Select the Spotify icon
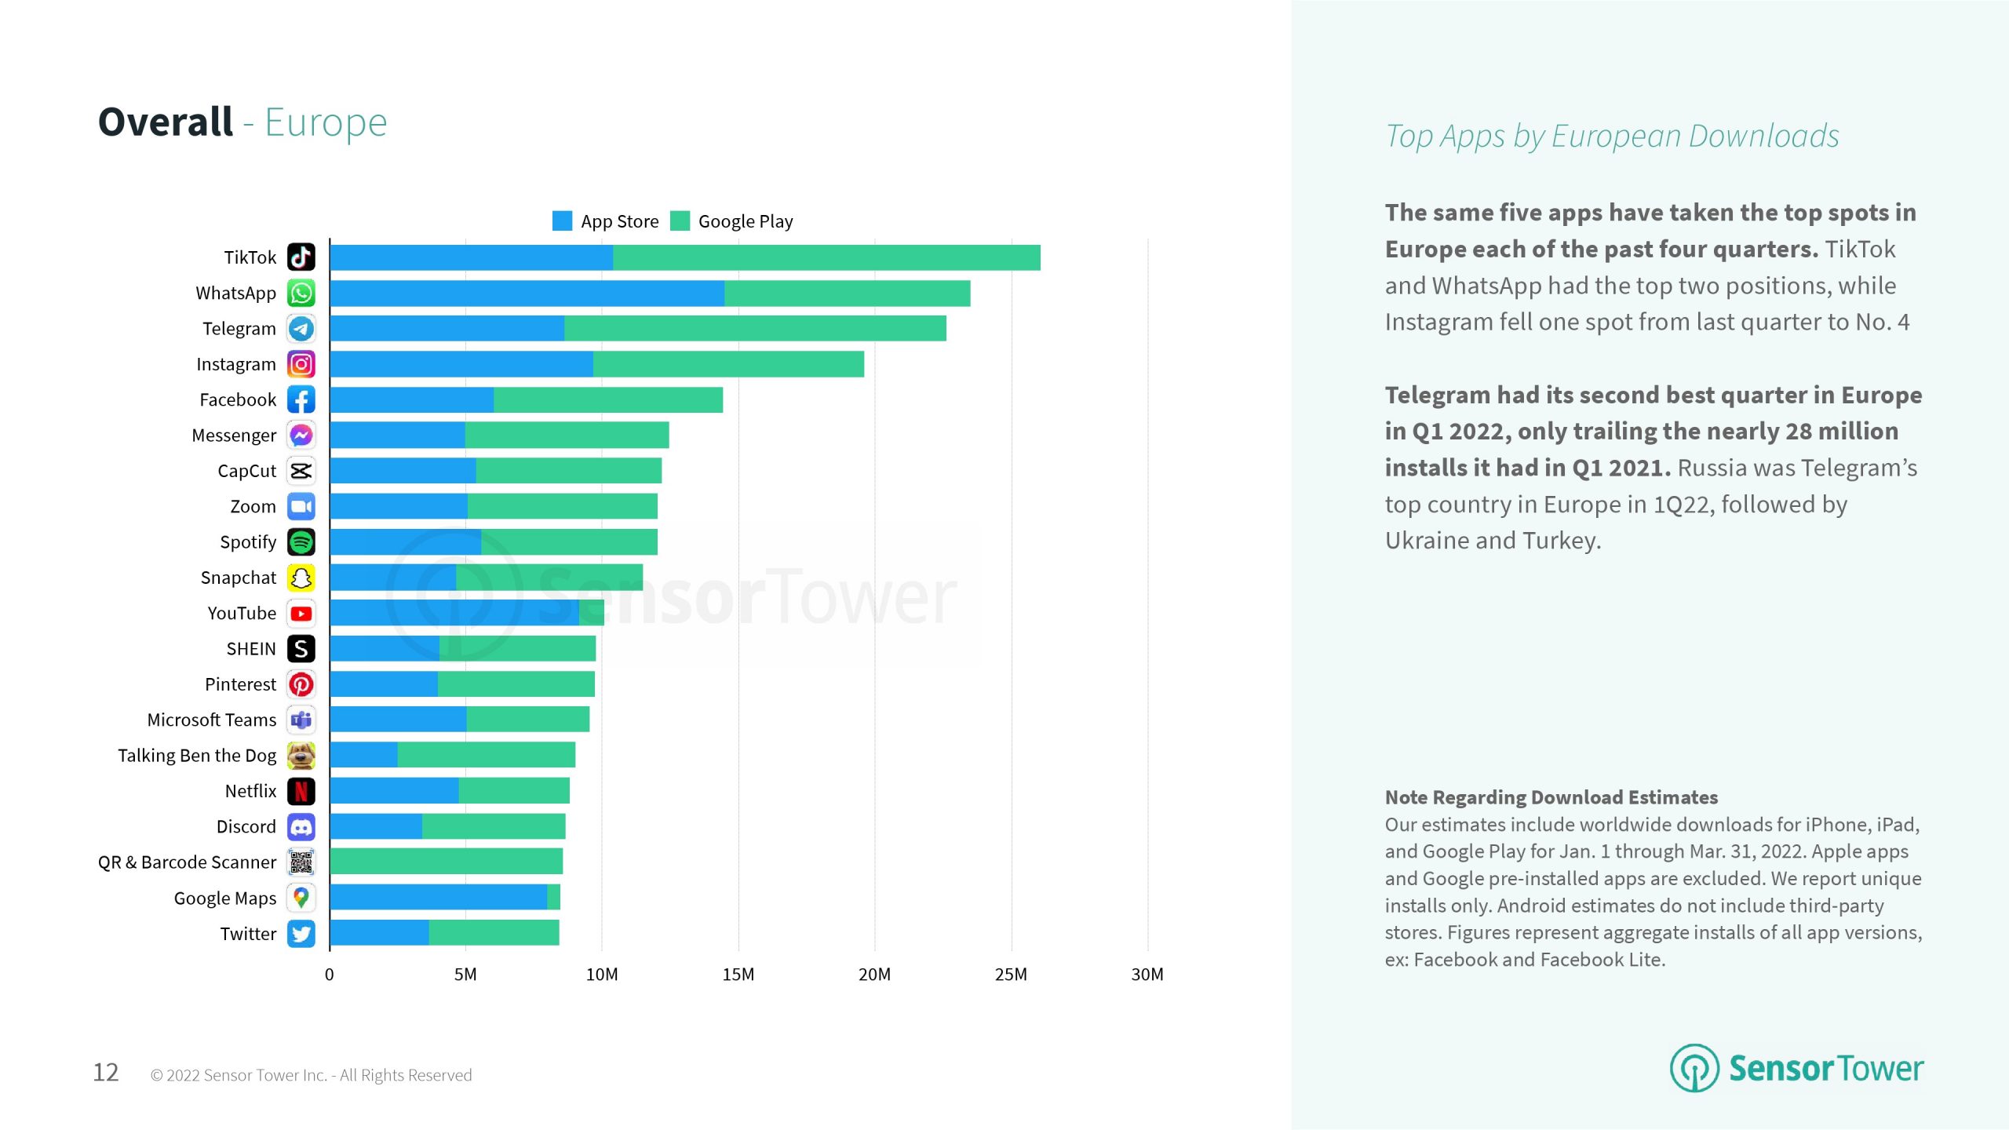The height and width of the screenshot is (1130, 2009). pyautogui.click(x=301, y=542)
